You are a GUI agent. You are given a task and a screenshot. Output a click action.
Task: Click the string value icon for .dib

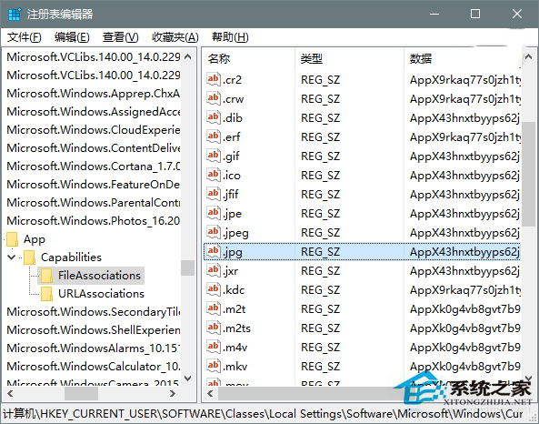[213, 117]
